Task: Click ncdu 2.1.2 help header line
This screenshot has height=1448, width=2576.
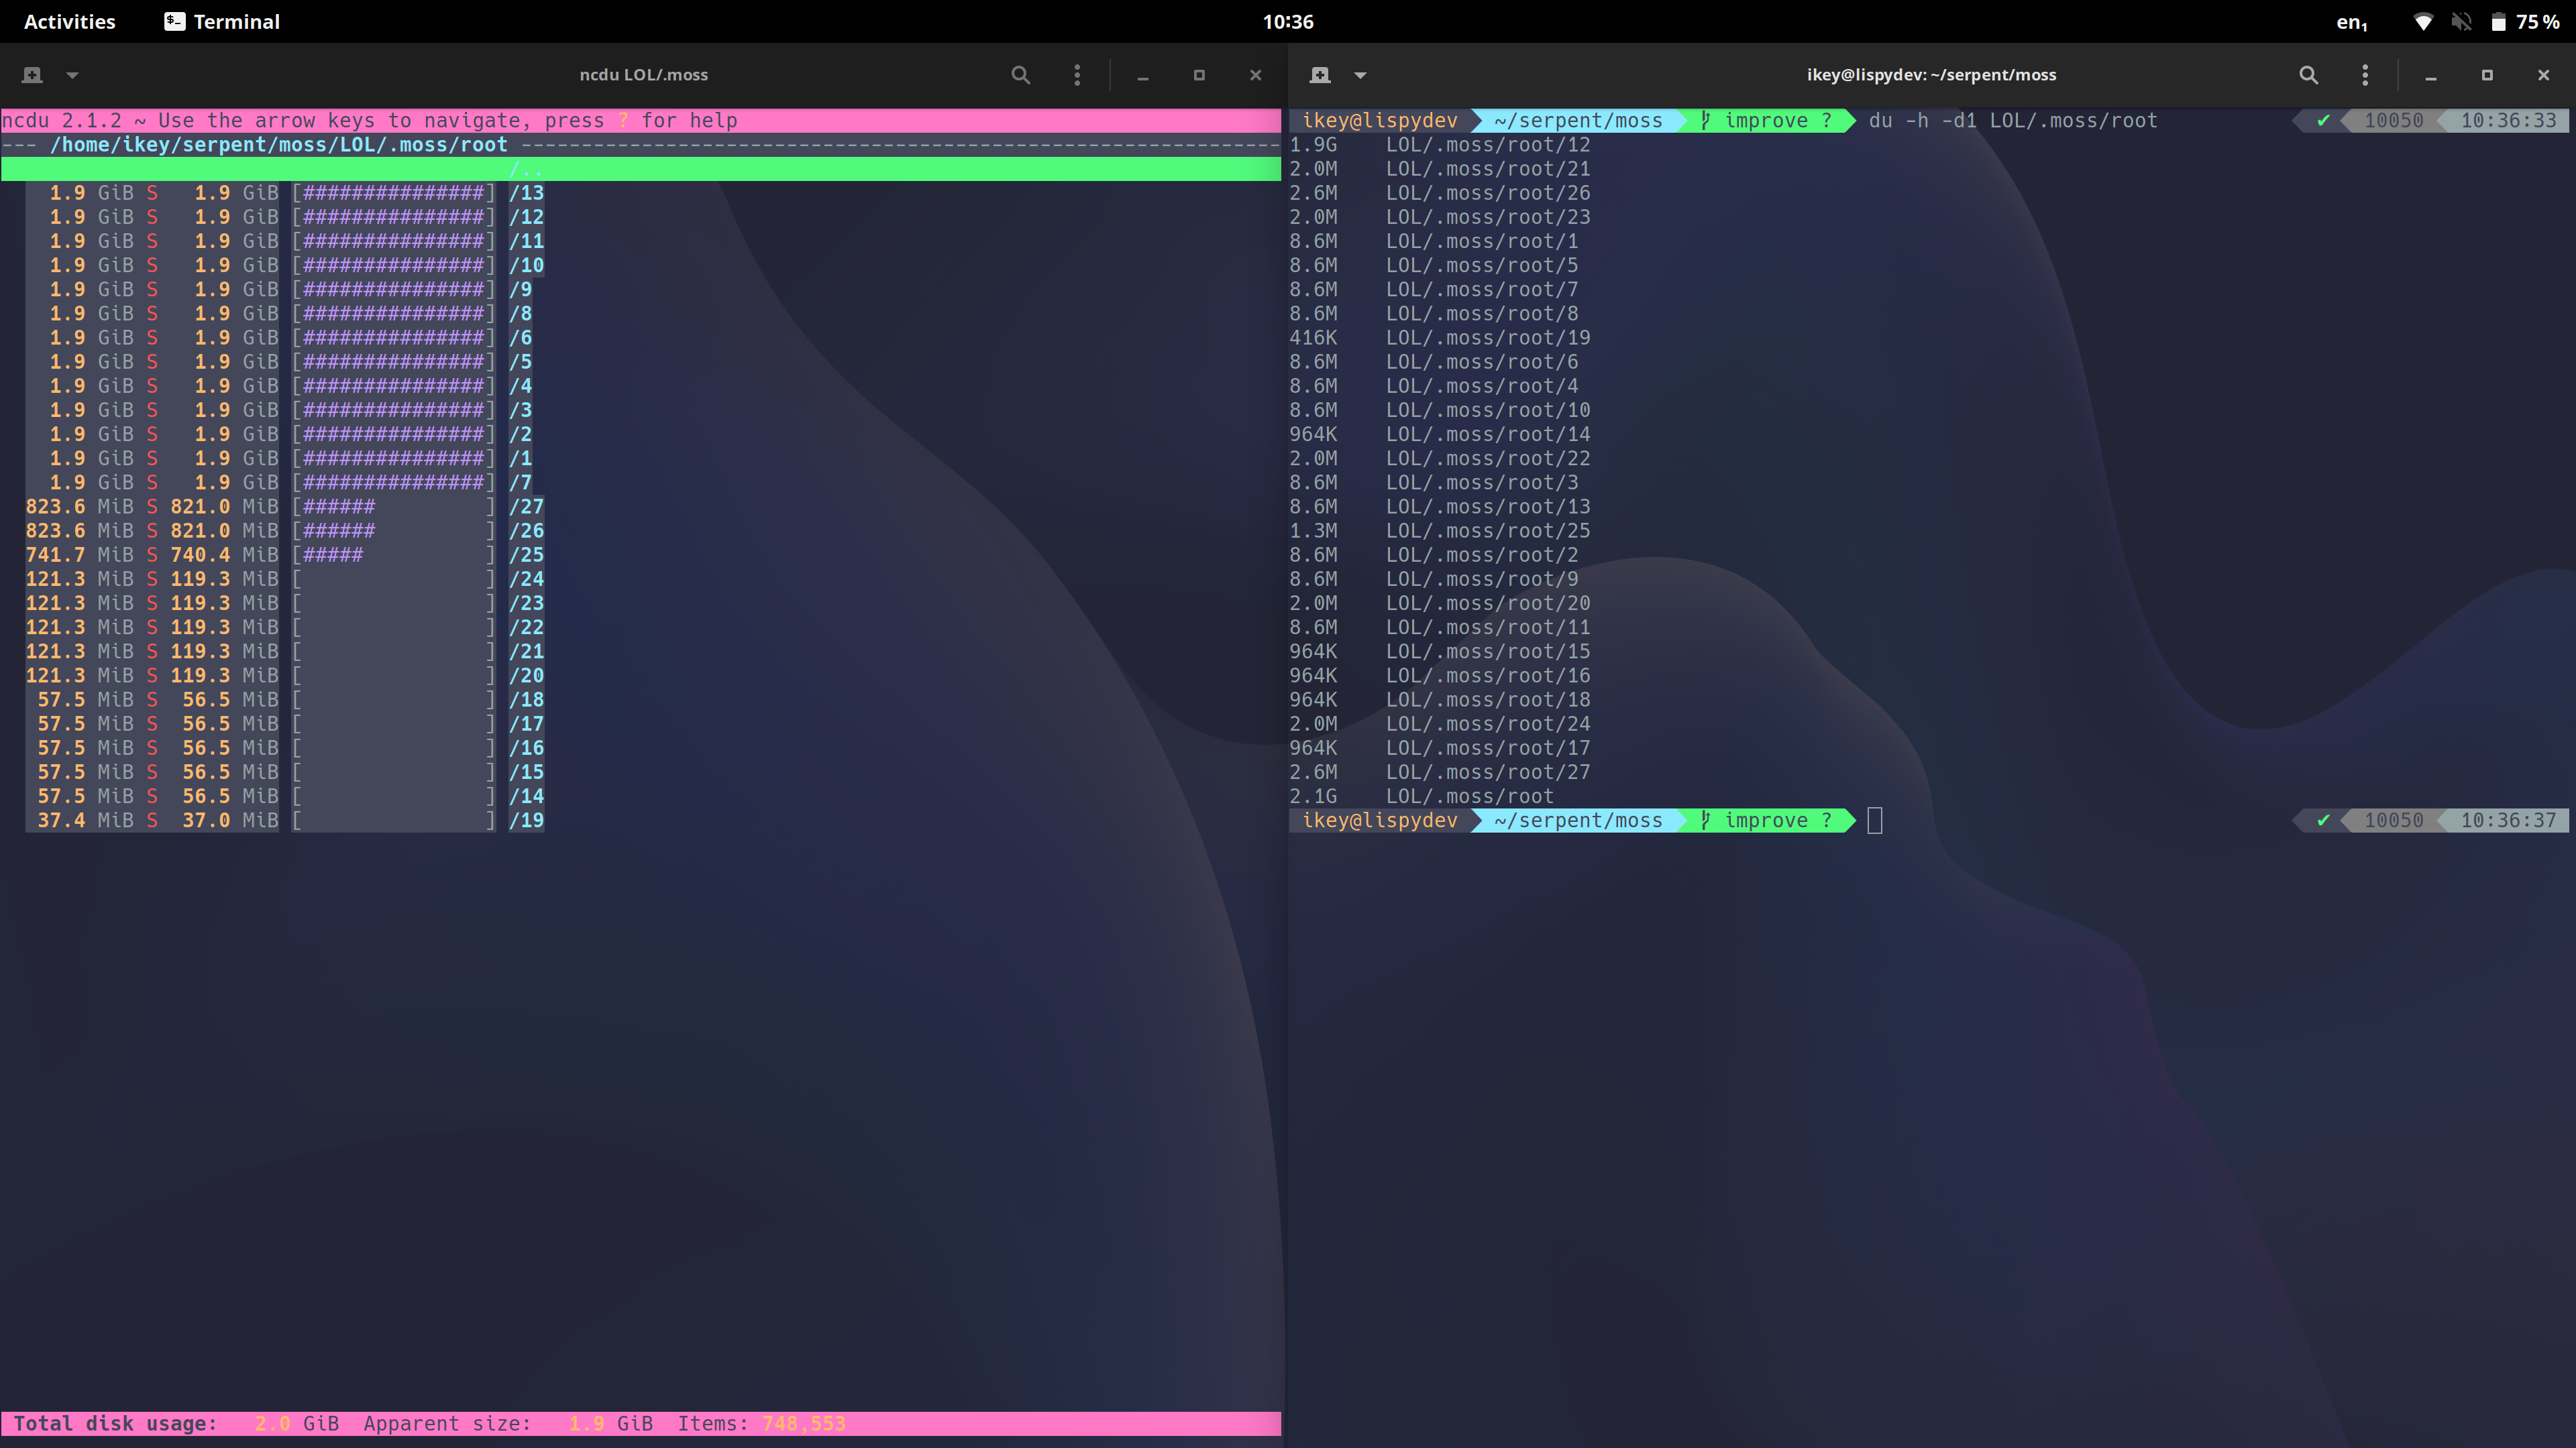Action: tap(641, 121)
